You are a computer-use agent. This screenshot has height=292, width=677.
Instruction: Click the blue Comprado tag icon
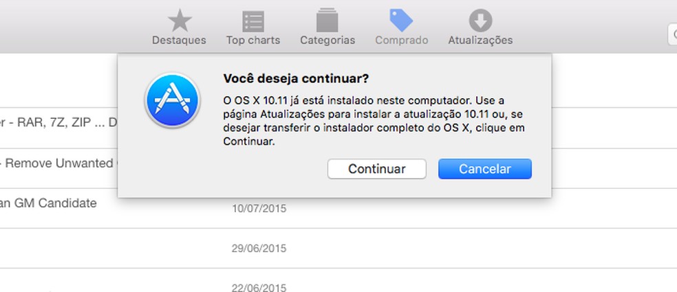tap(401, 20)
